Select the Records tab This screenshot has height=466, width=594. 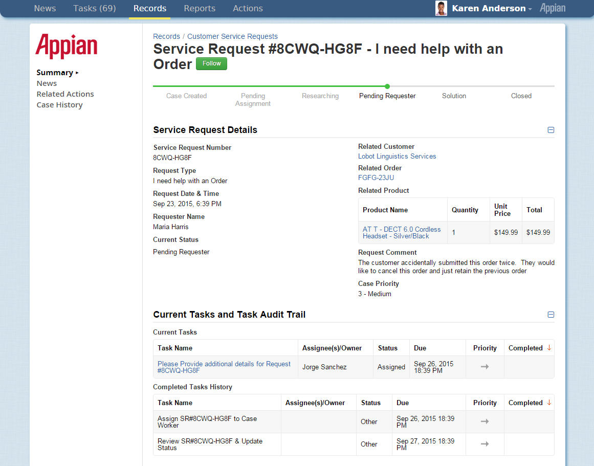click(x=149, y=8)
